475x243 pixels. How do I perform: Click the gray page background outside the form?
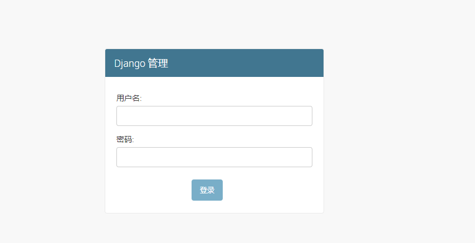394,122
